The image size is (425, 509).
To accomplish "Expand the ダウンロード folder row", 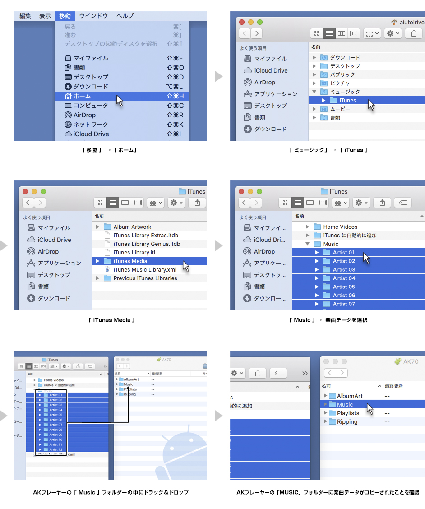I will (314, 57).
